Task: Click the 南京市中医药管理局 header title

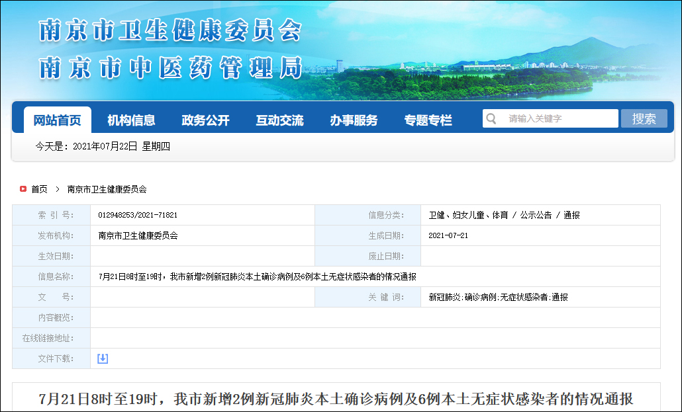Action: (170, 67)
